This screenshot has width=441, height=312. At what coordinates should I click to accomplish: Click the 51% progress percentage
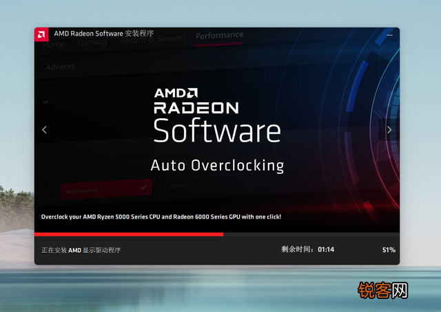[x=389, y=249]
